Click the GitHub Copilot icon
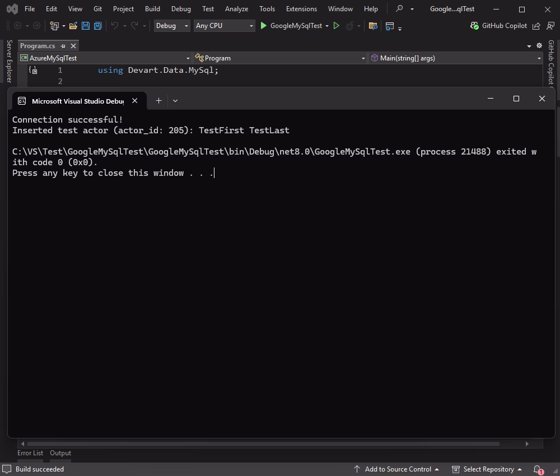This screenshot has width=560, height=476. 475,26
